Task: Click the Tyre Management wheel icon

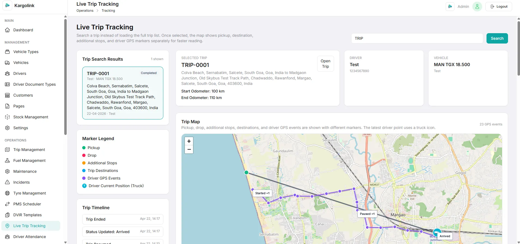Action: [7, 193]
